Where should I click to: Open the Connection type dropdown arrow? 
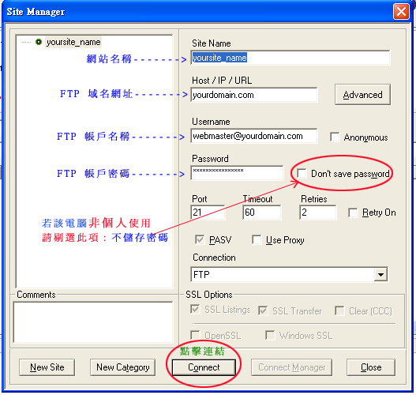coord(380,274)
